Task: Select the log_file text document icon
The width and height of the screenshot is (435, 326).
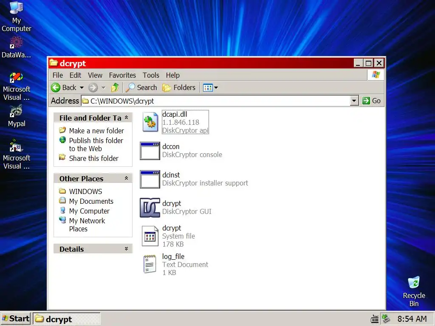Action: 150,264
